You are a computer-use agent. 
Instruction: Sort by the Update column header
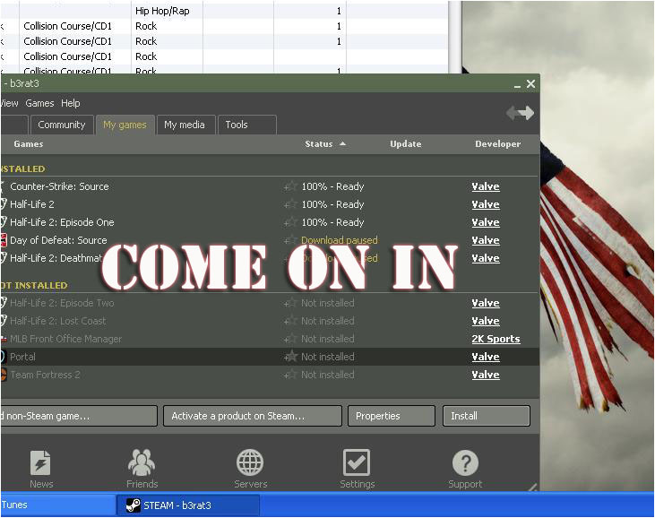coord(406,143)
